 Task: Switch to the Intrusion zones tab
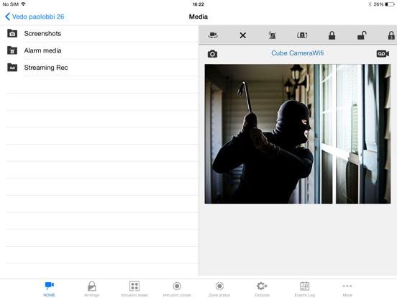(177, 289)
